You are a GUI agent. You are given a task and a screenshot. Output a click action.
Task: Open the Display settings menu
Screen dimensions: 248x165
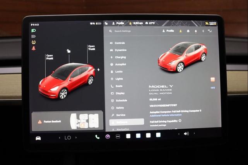pyautogui.click(x=118, y=93)
